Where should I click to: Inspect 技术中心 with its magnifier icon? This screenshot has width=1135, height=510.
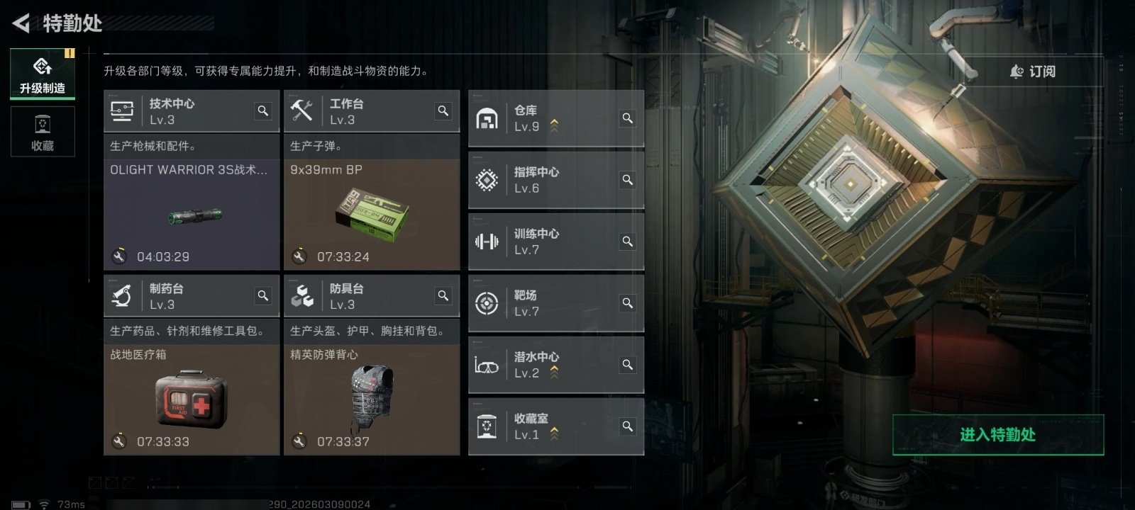(263, 111)
